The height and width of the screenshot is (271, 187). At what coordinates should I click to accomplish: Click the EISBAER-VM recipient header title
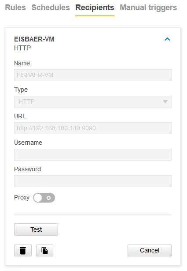click(34, 39)
